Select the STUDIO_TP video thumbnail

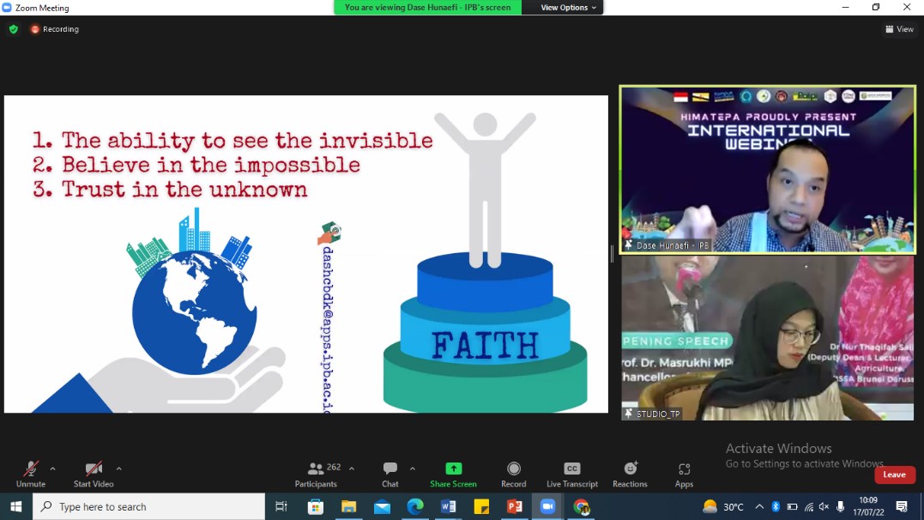[x=767, y=338]
